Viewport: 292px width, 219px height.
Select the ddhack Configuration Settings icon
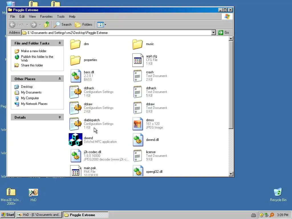[x=75, y=92]
